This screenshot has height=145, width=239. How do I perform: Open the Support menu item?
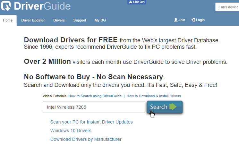[x=80, y=20]
